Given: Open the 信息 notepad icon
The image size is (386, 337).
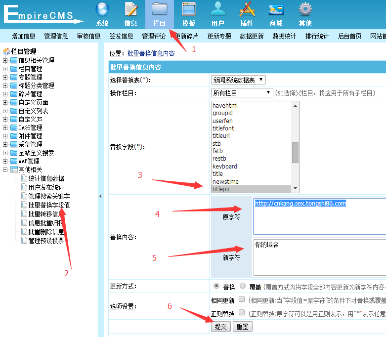Looking at the screenshot, I should click(130, 9).
